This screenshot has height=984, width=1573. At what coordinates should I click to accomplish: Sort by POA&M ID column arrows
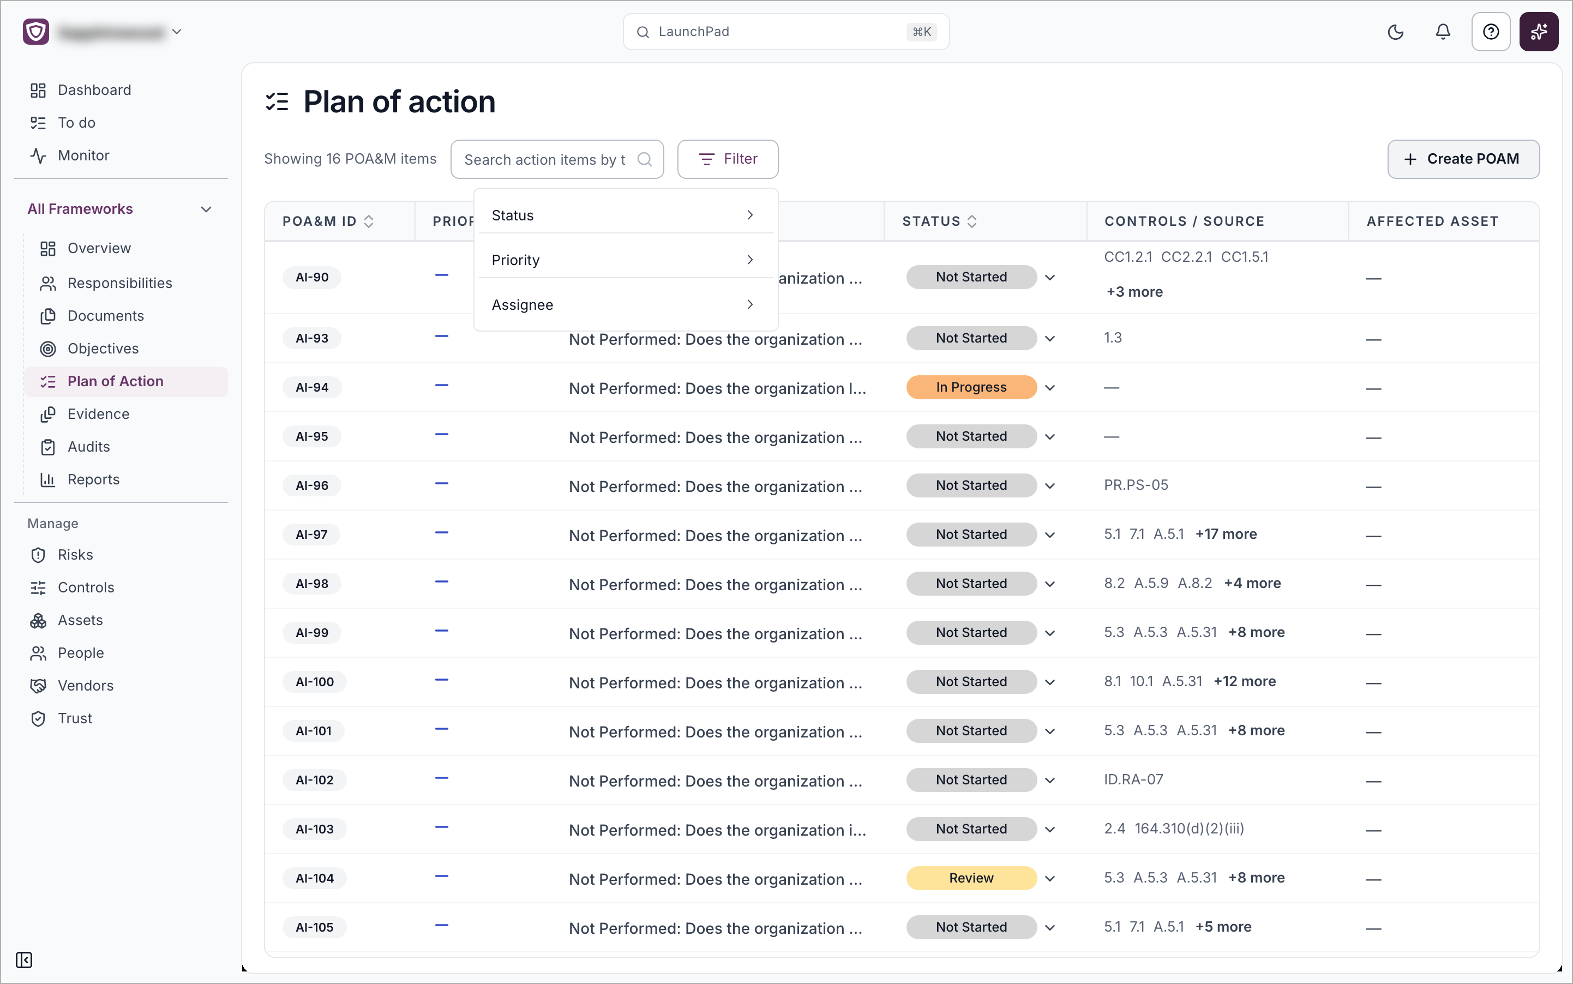tap(369, 221)
